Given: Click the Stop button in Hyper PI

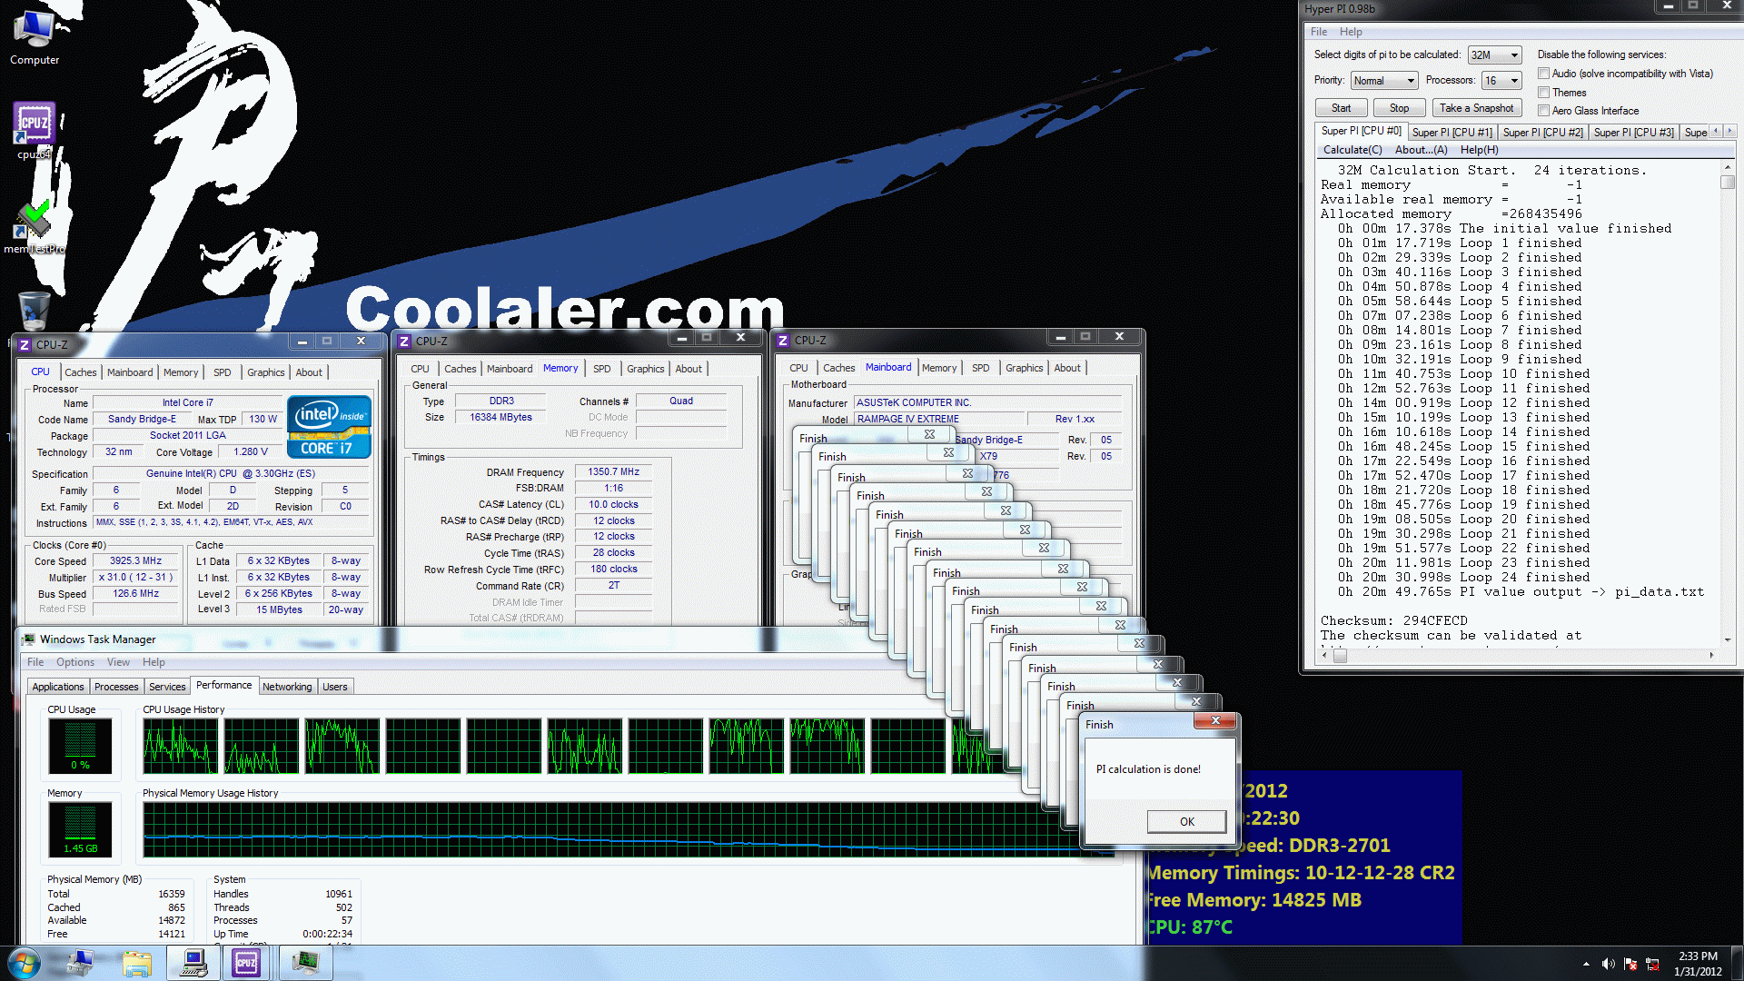Looking at the screenshot, I should click(1399, 108).
